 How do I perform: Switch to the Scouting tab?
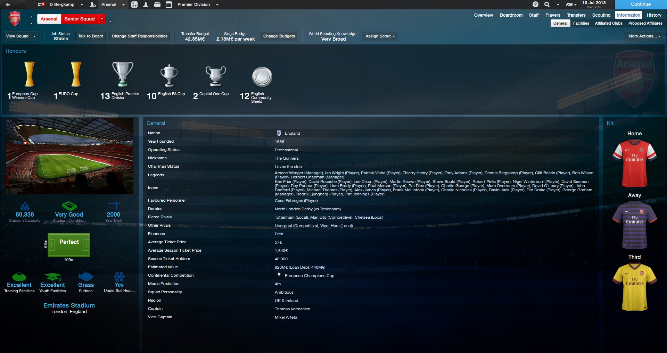tap(601, 15)
